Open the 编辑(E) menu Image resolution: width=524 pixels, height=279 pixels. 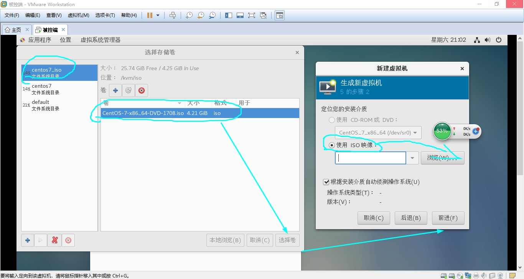pos(33,15)
